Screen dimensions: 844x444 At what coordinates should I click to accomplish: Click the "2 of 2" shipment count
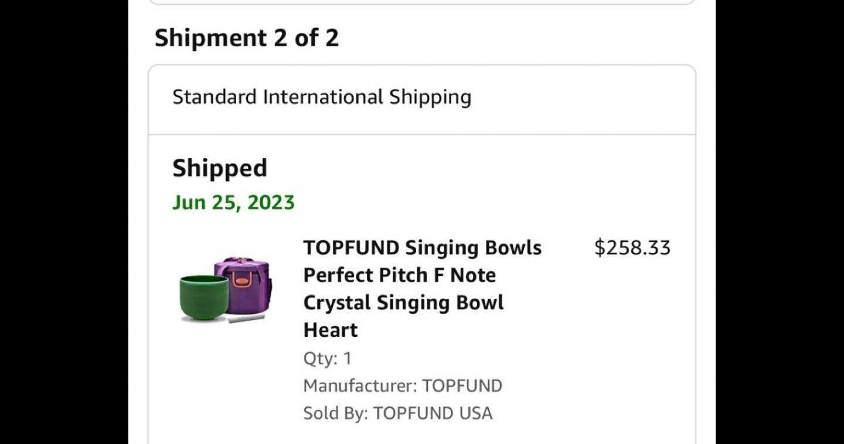point(306,38)
